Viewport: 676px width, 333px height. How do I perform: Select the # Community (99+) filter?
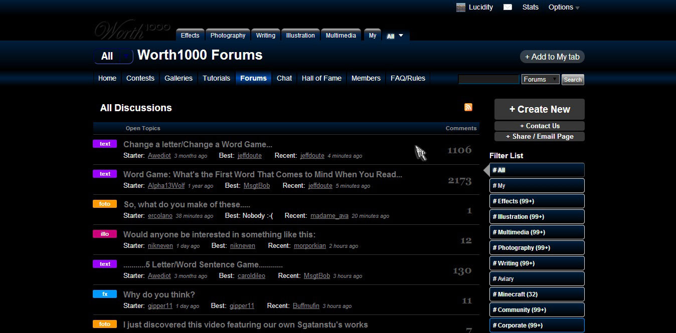[x=537, y=309]
